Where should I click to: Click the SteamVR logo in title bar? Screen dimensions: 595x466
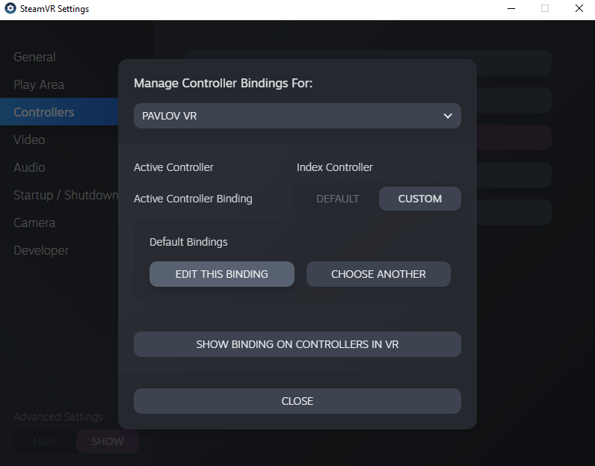coord(10,9)
